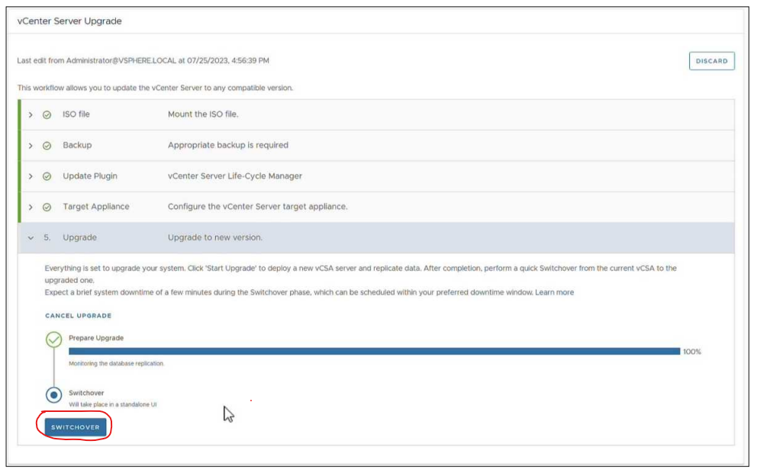Expand the Target Appliance step chevron
Screen dimensions: 757x473
31,207
